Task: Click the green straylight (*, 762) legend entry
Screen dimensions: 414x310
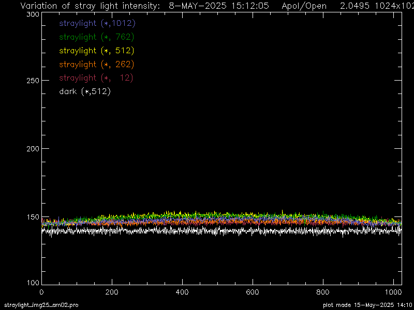Action: pyautogui.click(x=97, y=37)
